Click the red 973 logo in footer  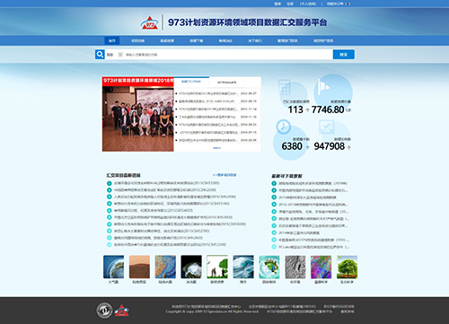[121, 311]
